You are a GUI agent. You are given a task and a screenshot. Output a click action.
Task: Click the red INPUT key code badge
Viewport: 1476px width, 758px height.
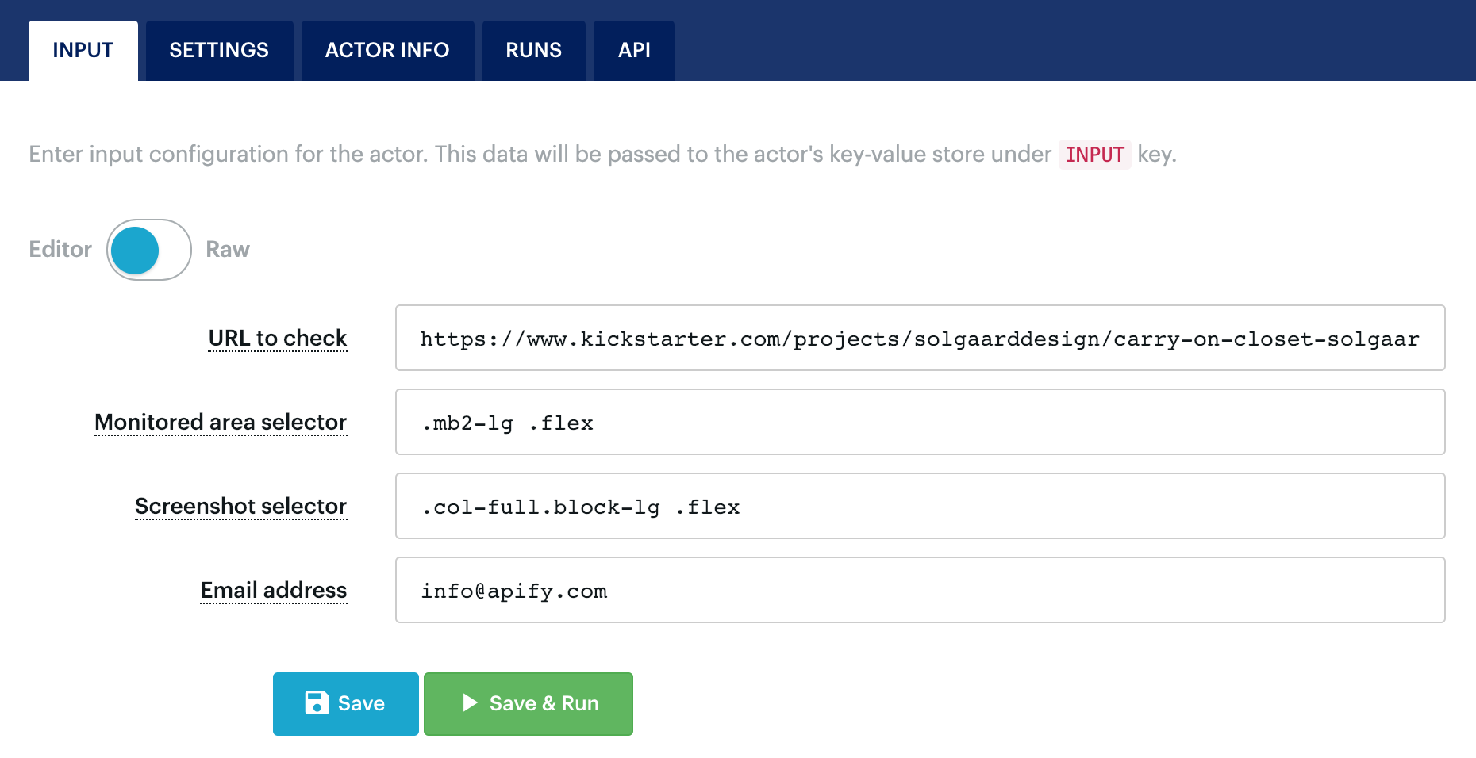1095,155
